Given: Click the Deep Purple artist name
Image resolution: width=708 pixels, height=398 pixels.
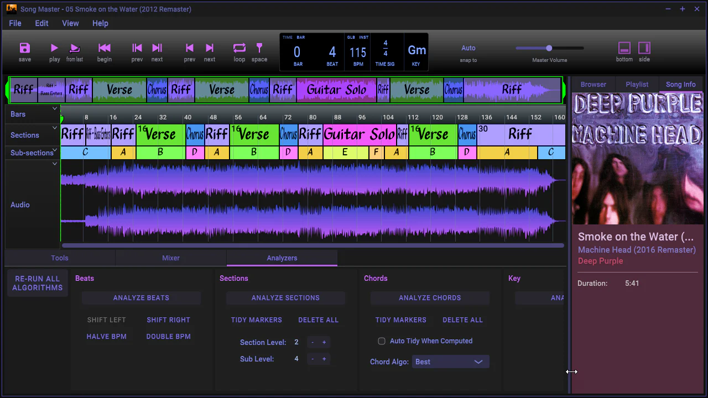Looking at the screenshot, I should point(600,261).
